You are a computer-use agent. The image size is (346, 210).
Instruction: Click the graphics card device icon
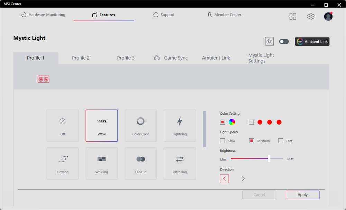point(44,79)
